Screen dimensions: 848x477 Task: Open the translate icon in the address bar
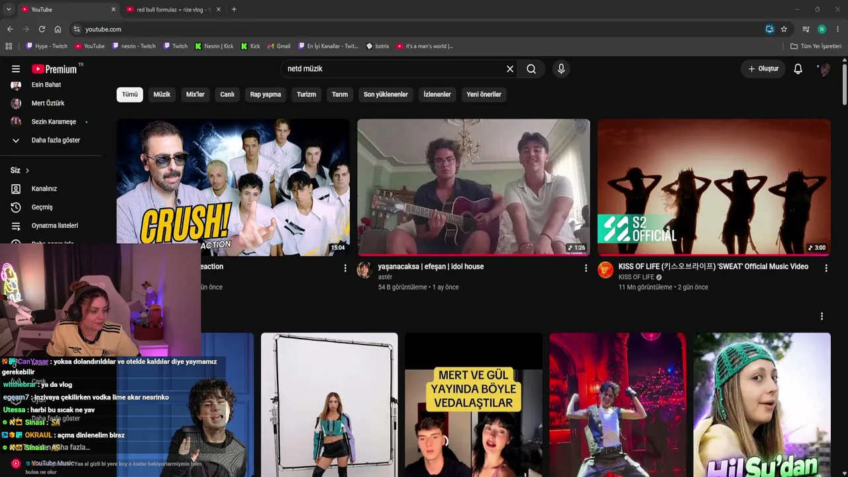769,29
